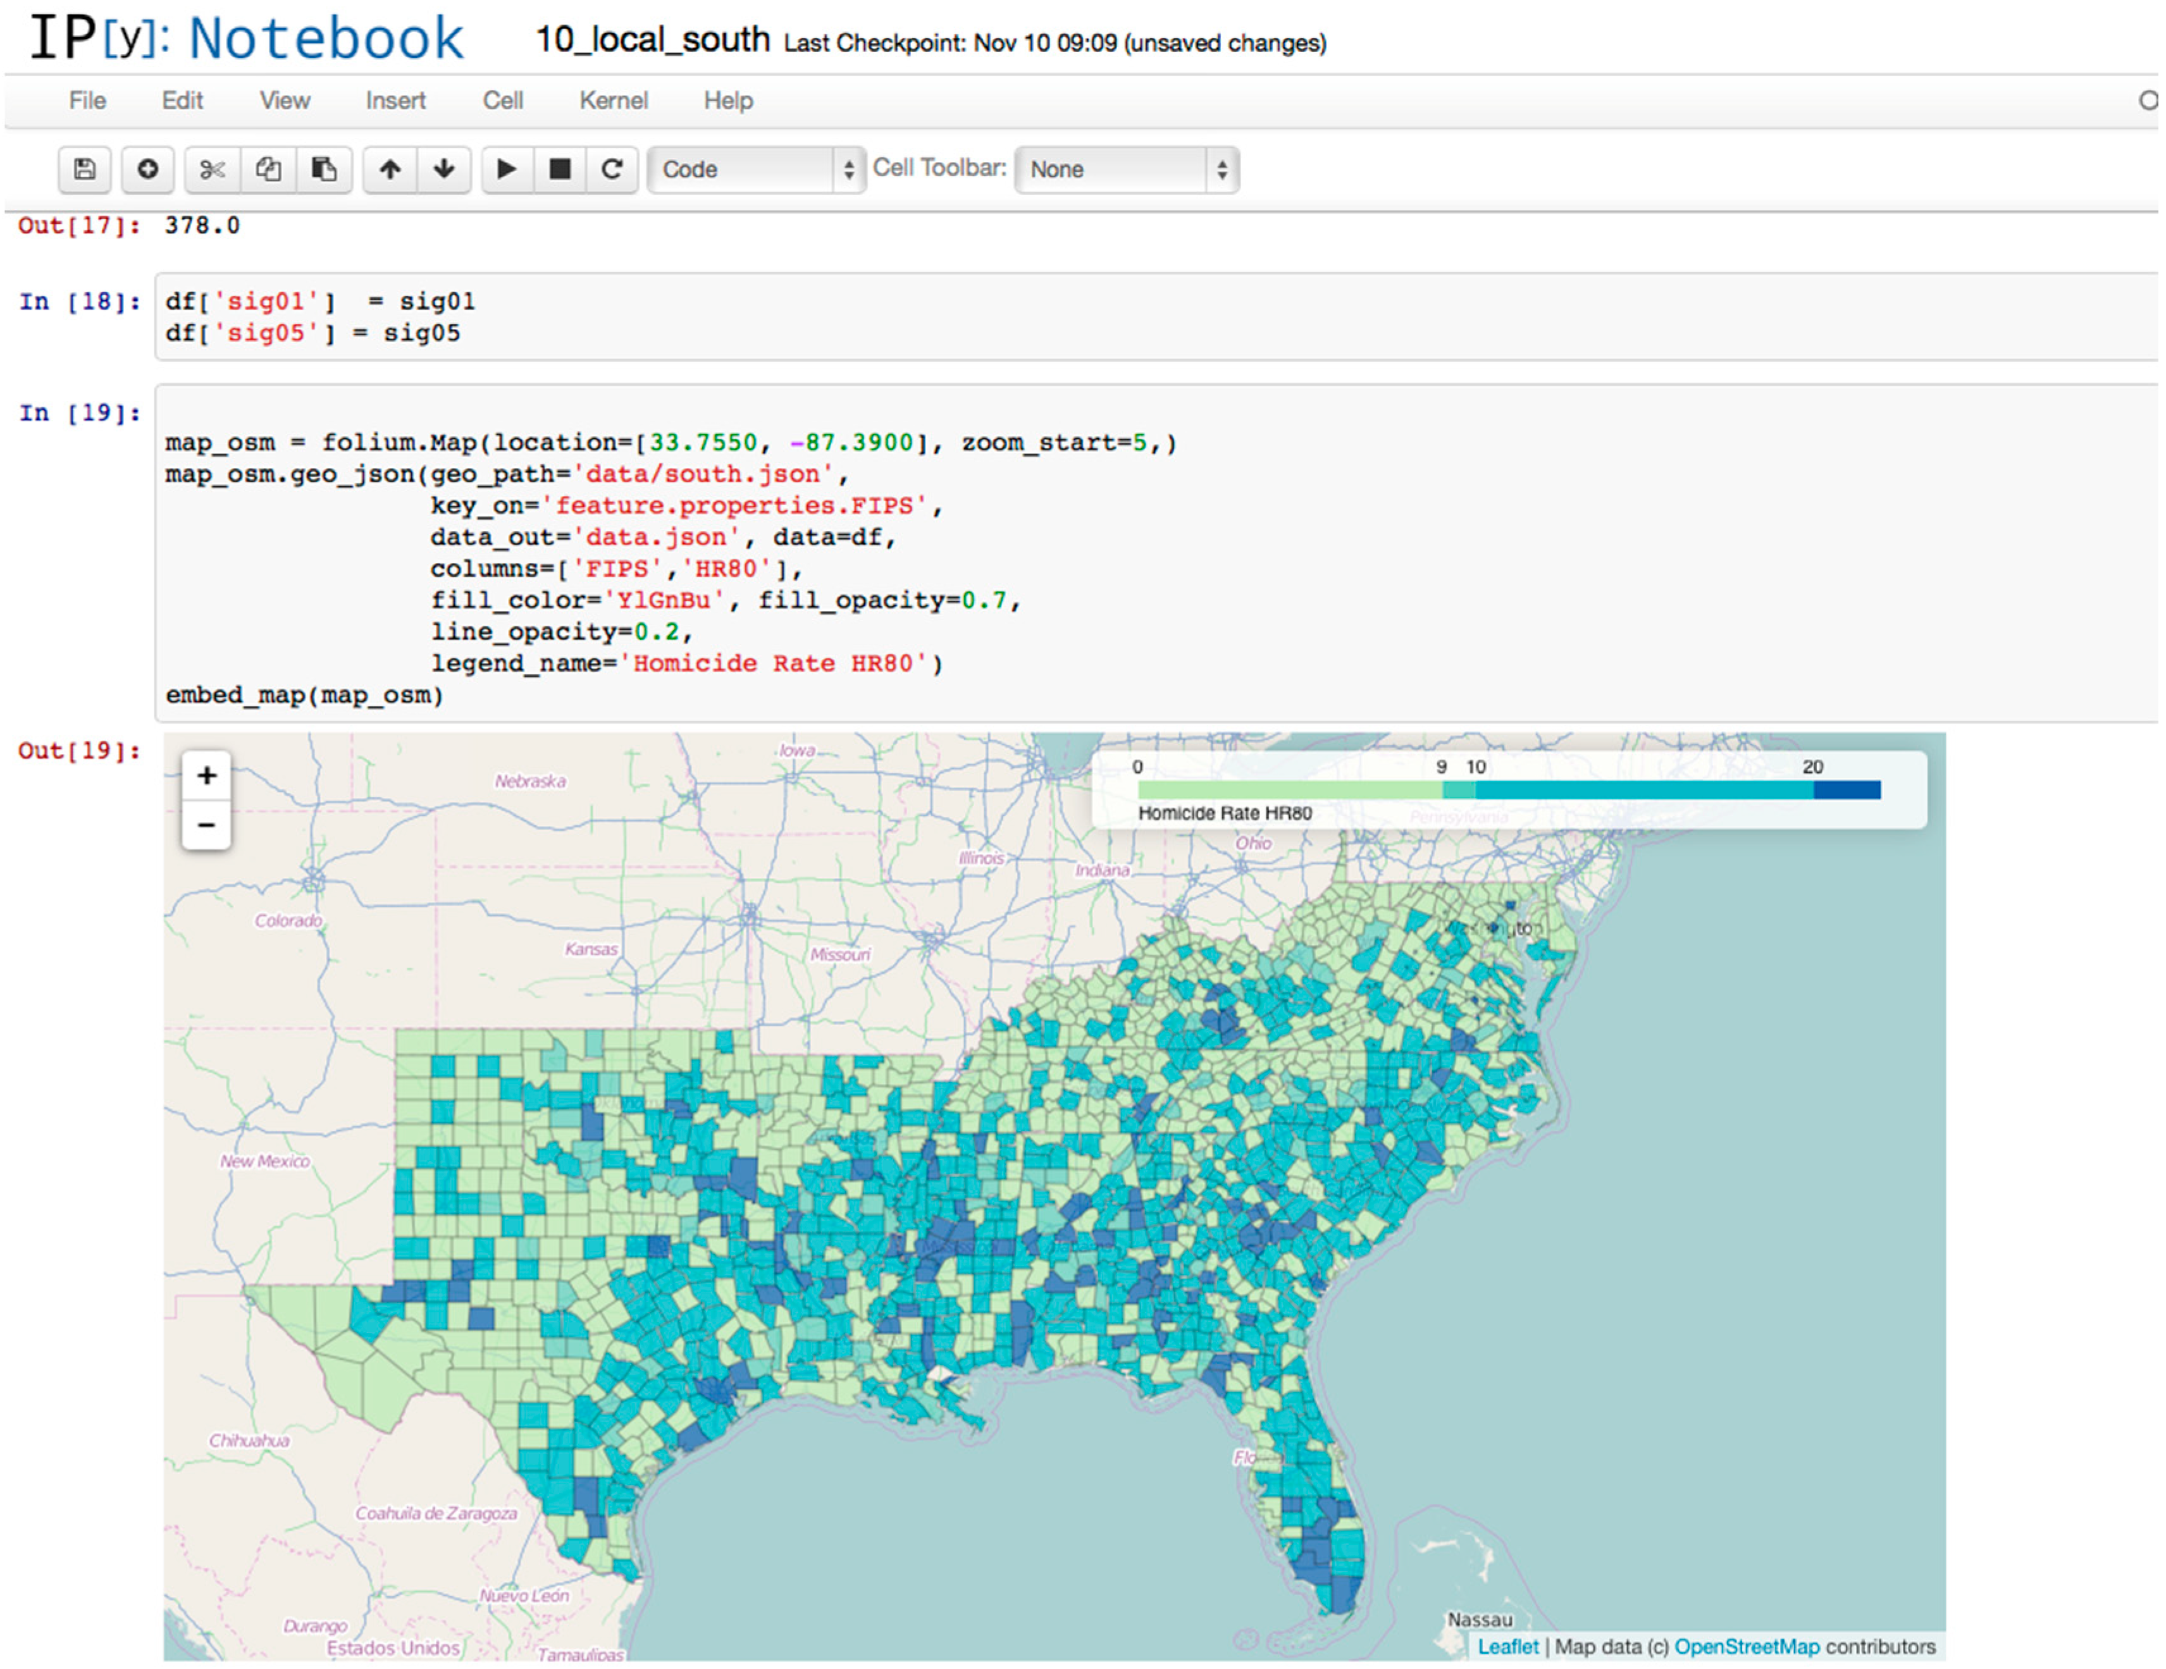Viewport: 2166px width, 1669px height.
Task: Open the OpenStreetMap attribution link
Action: click(1747, 1647)
